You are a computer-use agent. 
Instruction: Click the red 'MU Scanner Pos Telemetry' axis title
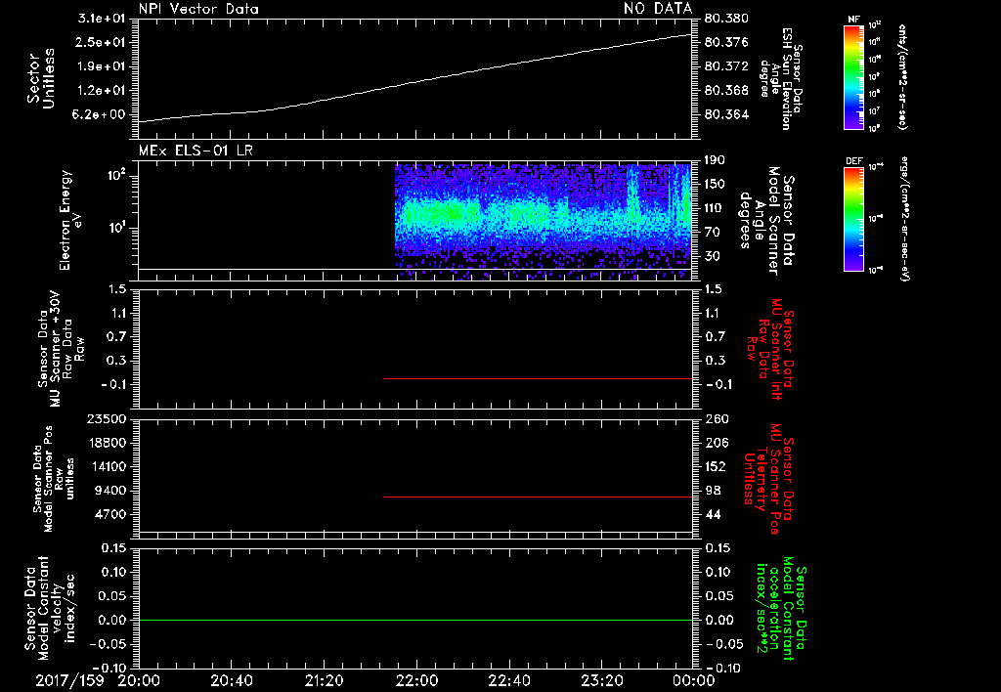pyautogui.click(x=768, y=479)
